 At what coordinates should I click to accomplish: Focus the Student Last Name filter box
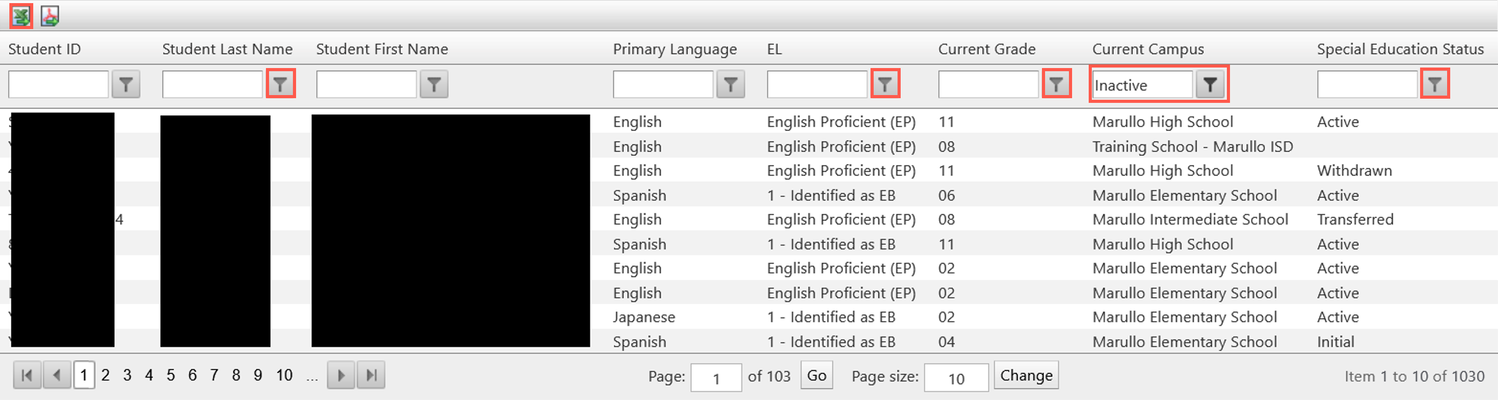pyautogui.click(x=212, y=85)
